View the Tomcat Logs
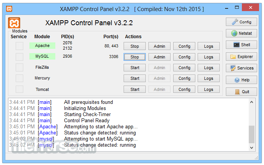Image resolution: width=264 pixels, height=165 pixels. tap(209, 89)
